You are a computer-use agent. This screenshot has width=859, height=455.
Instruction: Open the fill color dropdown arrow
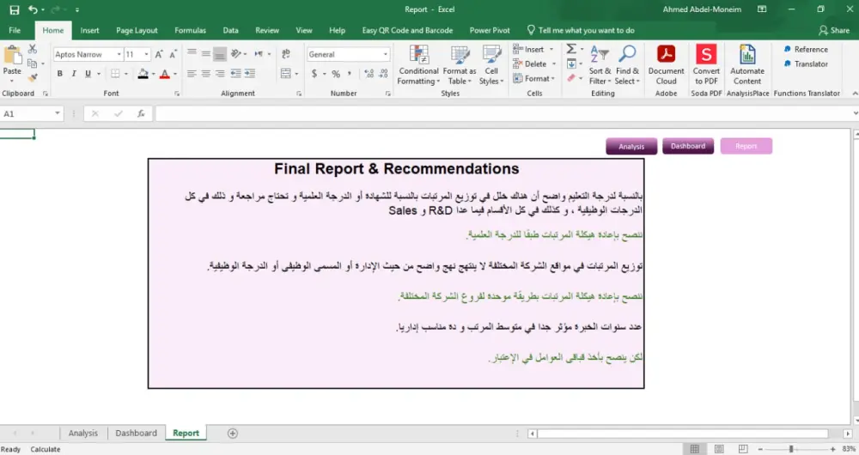point(154,74)
